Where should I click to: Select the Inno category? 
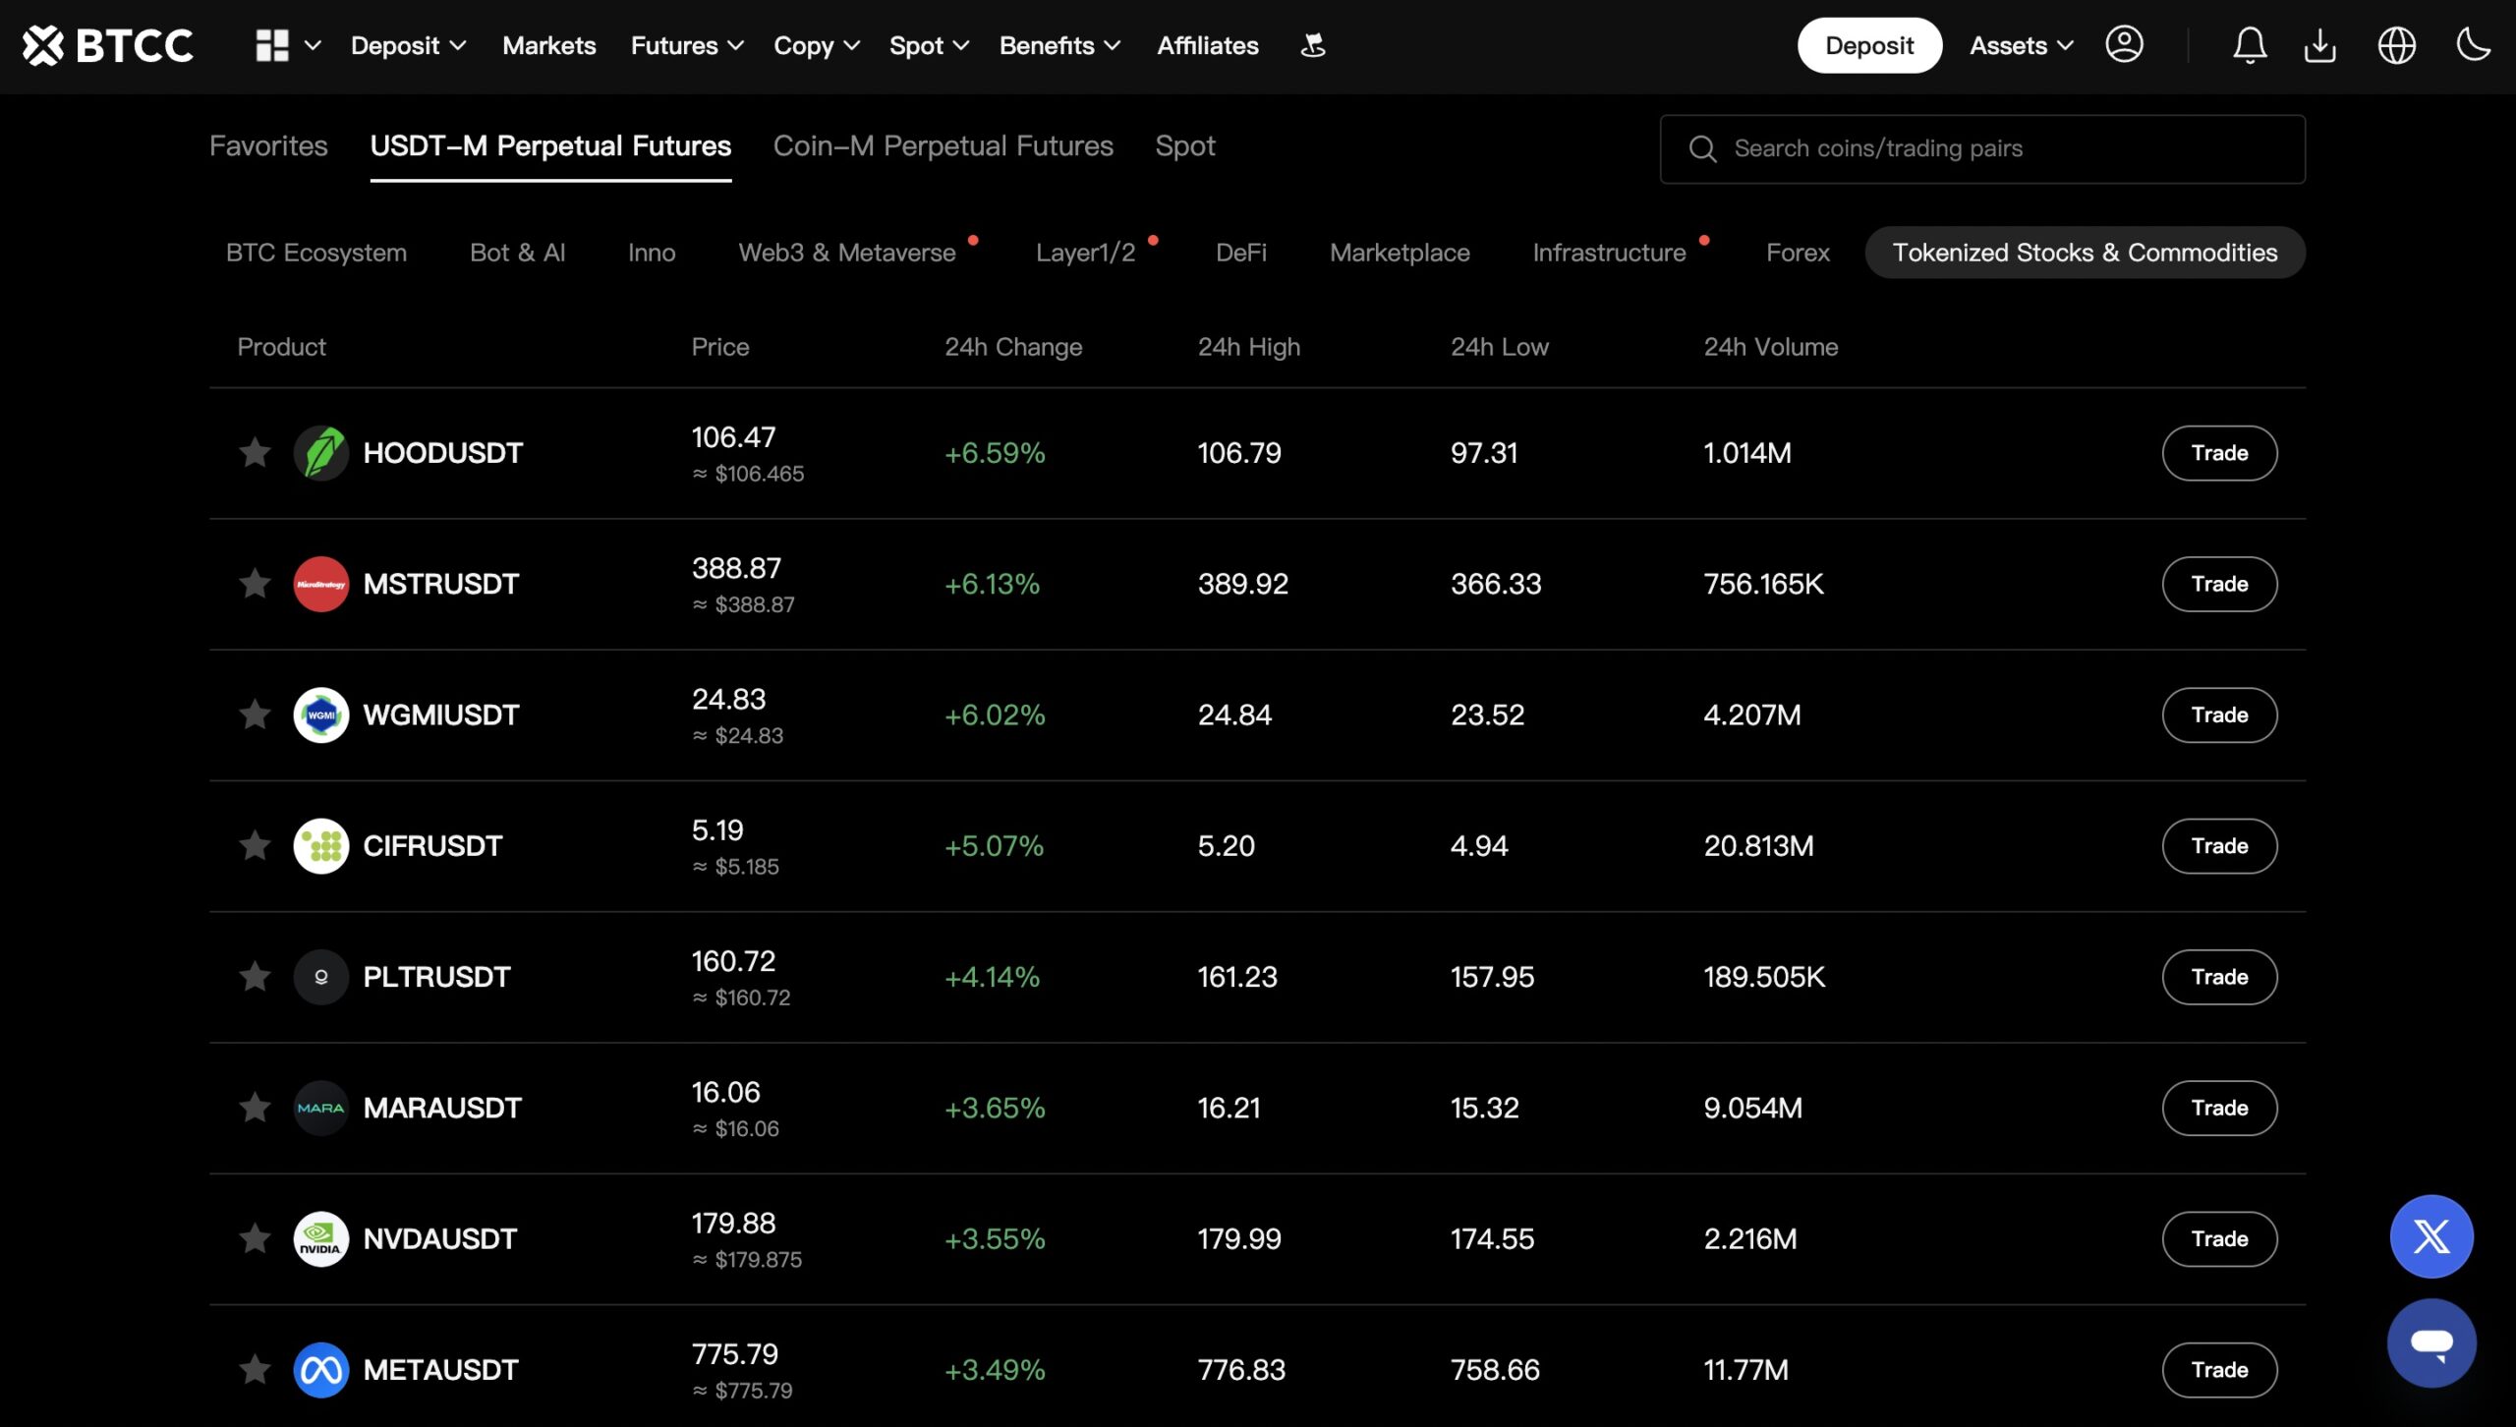point(652,253)
